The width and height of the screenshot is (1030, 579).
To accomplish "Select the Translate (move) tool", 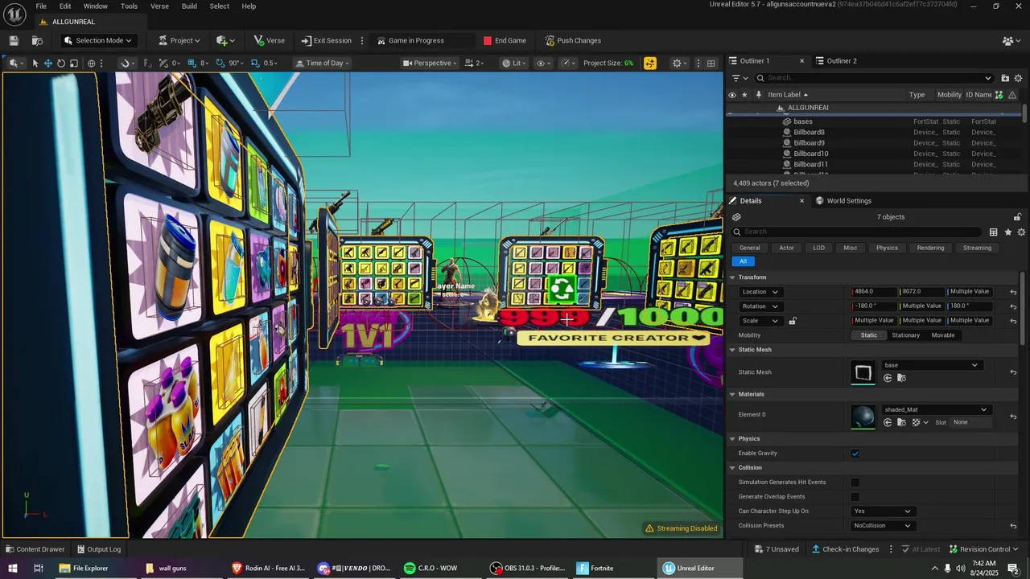I will 48,63.
